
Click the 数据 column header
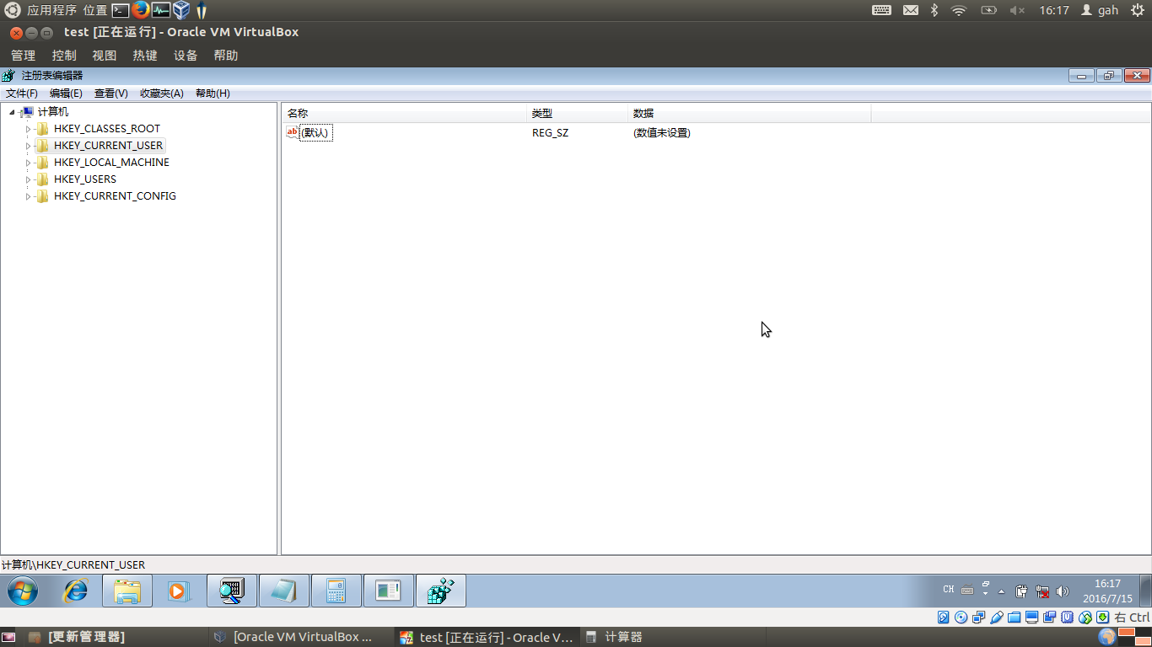tap(750, 113)
